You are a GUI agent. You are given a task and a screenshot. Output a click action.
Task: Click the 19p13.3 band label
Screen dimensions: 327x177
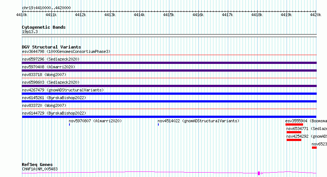point(30,32)
